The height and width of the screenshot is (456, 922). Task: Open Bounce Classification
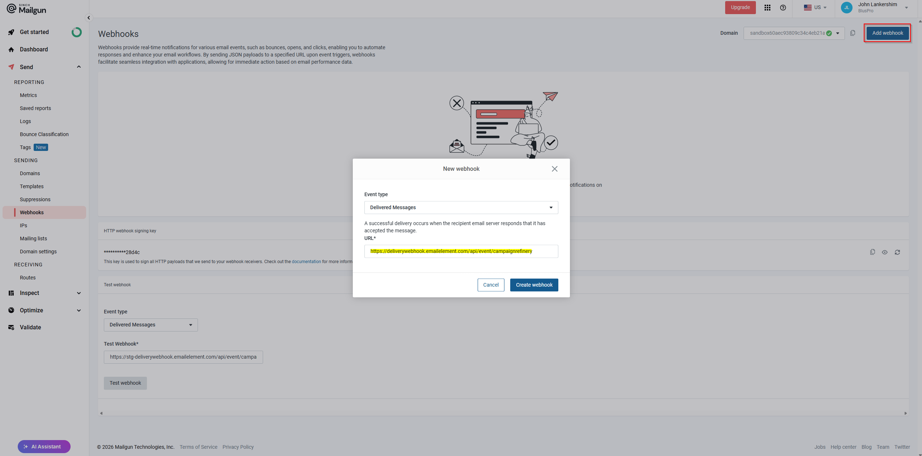(44, 134)
